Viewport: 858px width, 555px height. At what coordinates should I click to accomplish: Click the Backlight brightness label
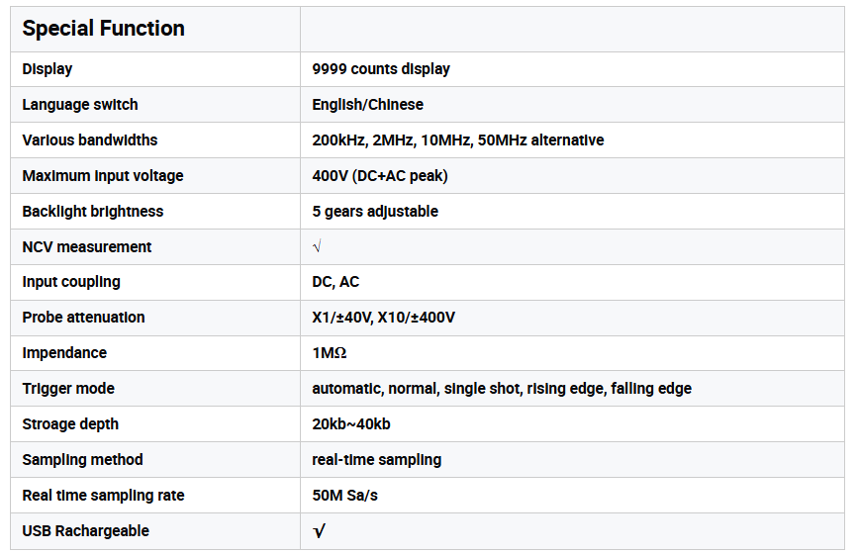pos(93,212)
